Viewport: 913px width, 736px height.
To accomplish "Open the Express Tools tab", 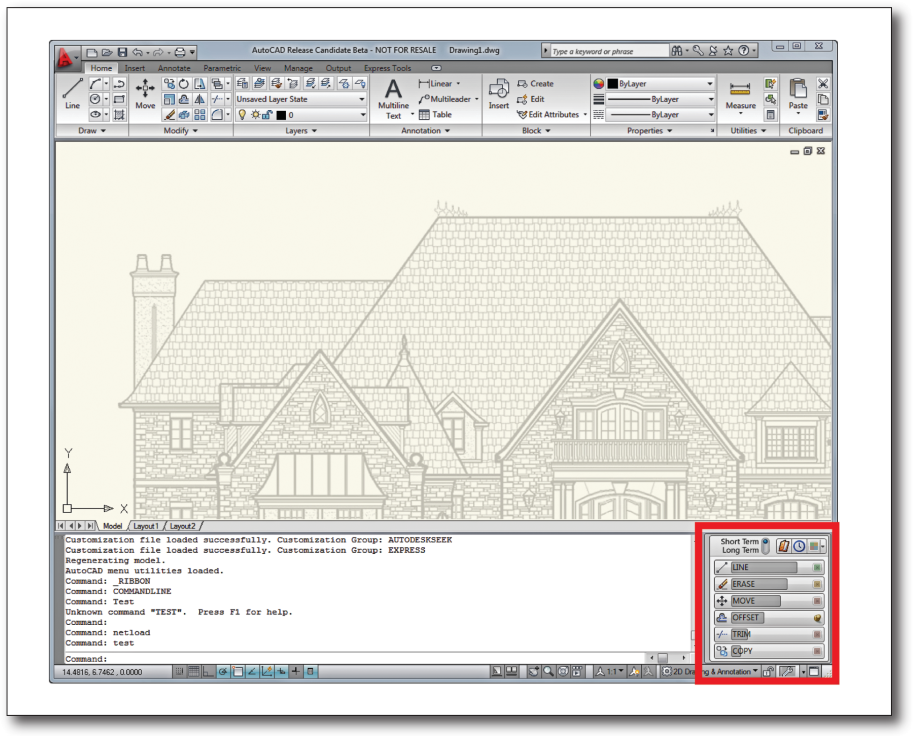I will (387, 68).
